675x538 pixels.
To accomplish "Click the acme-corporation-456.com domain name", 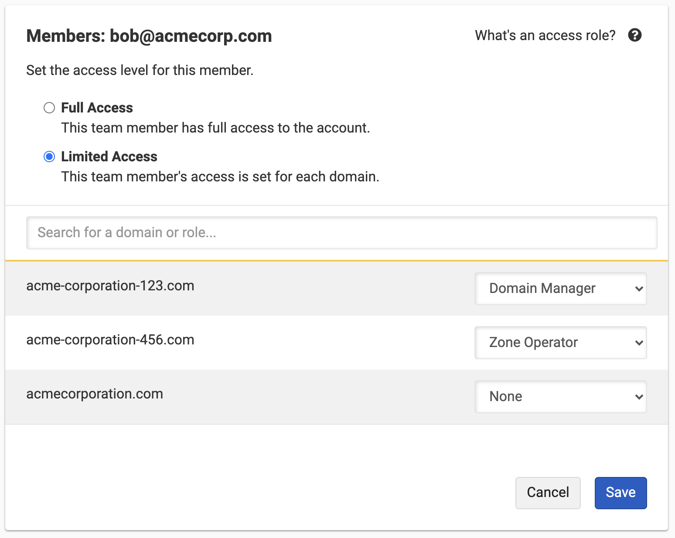I will (110, 340).
